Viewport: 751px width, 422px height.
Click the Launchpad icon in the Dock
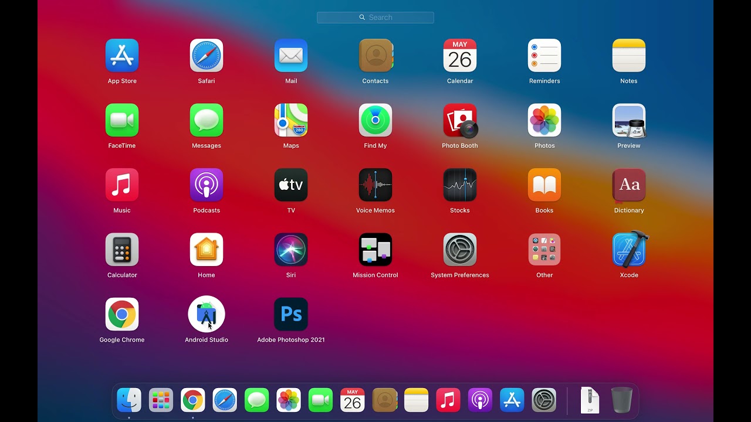161,400
